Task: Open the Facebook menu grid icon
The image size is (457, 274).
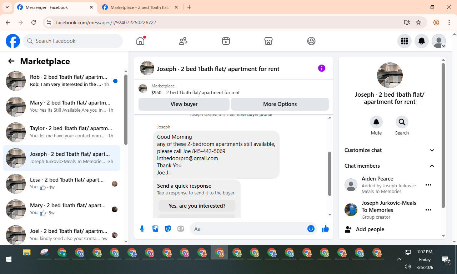Action: point(405,41)
